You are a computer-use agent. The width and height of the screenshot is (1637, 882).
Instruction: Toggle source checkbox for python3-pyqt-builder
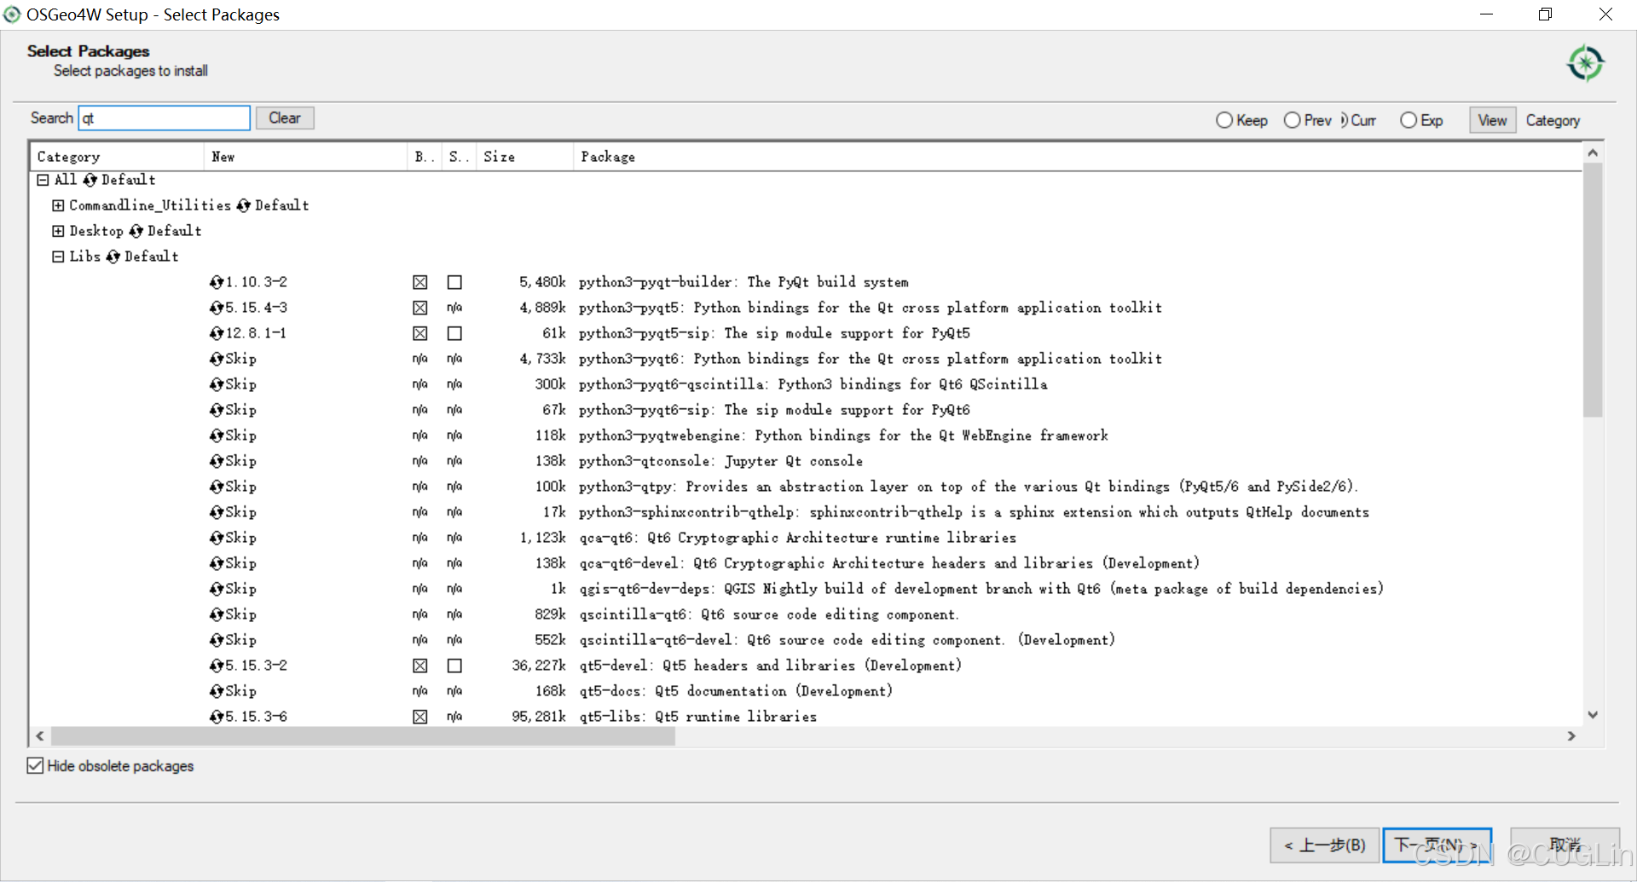coord(454,282)
